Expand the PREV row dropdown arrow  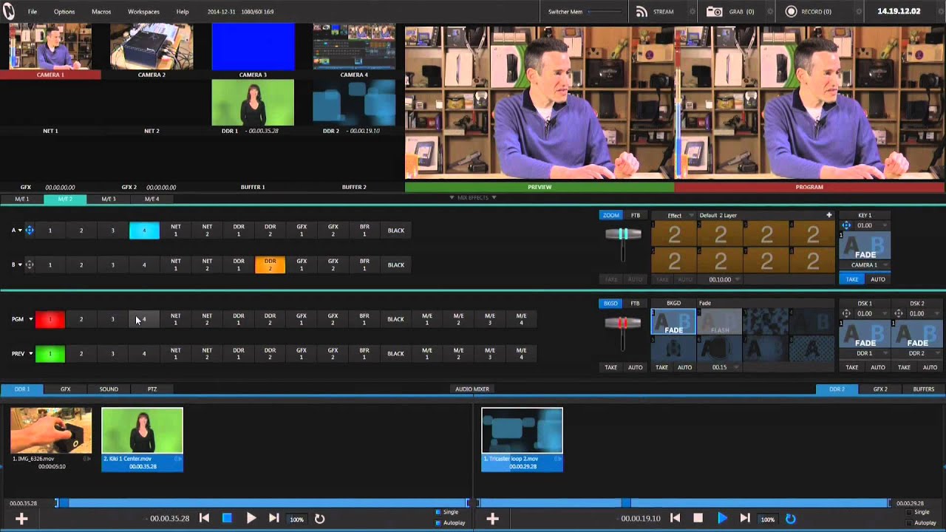31,354
